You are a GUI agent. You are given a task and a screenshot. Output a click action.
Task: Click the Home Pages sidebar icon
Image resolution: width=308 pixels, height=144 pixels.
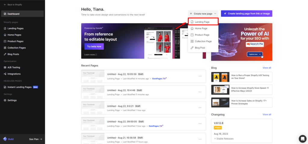pos(5,35)
